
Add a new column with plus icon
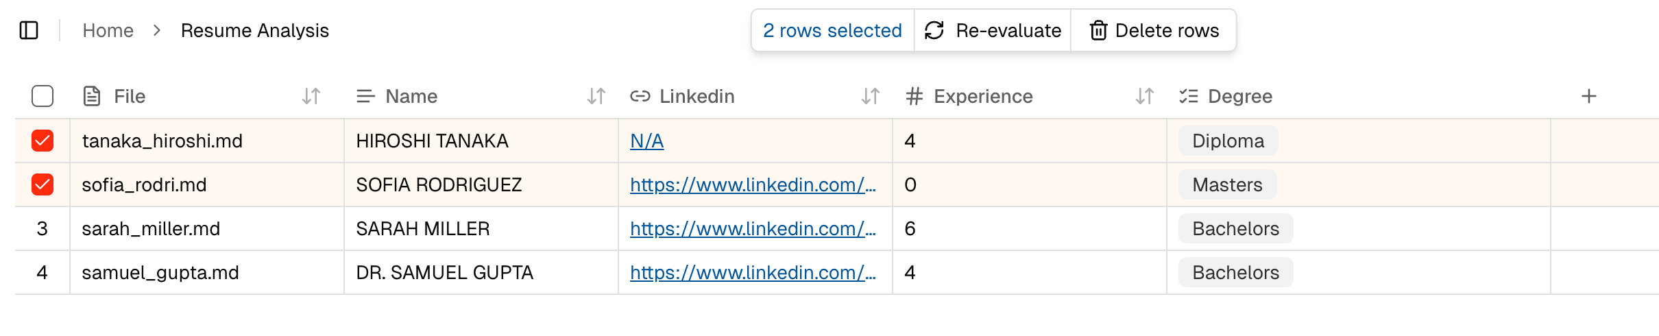tap(1588, 96)
